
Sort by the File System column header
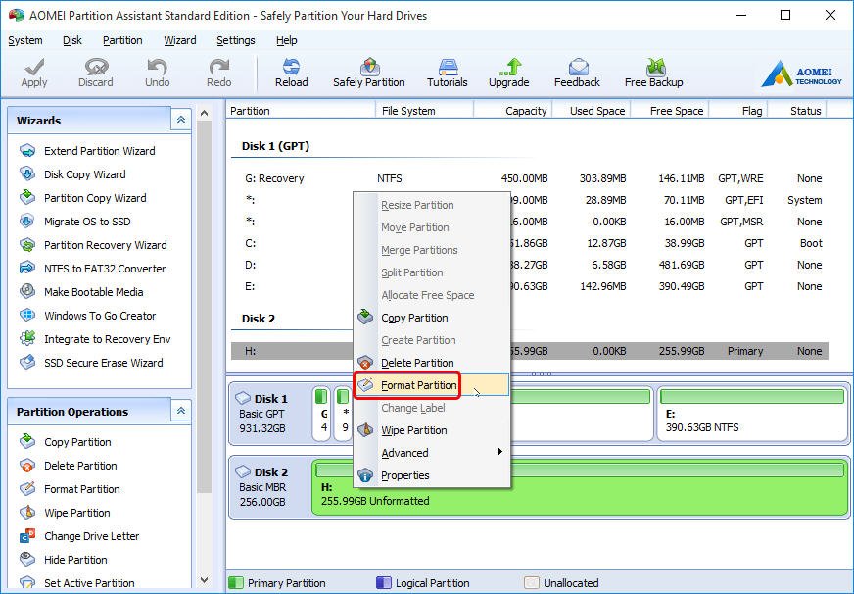pyautogui.click(x=425, y=111)
